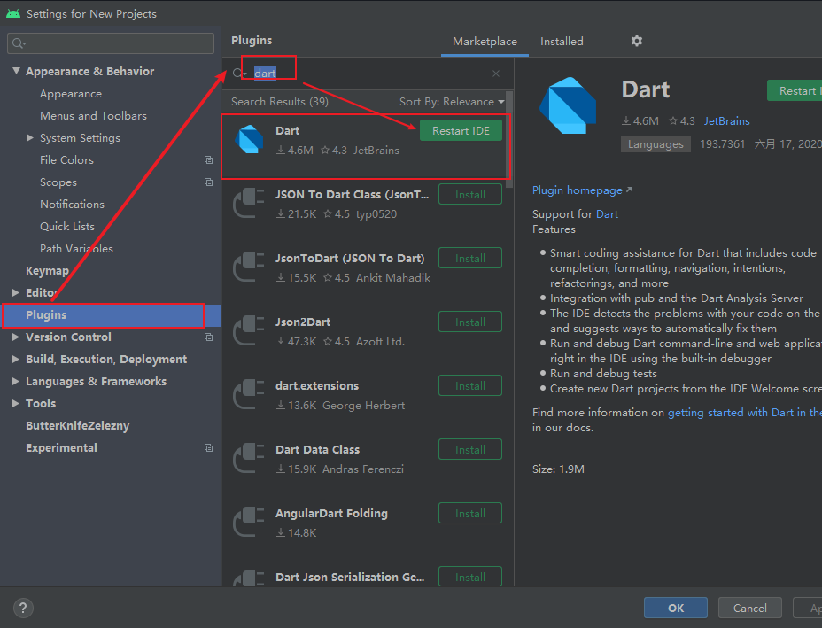This screenshot has width=822, height=628.
Task: Open the JetBrains vendor link
Action: 726,121
